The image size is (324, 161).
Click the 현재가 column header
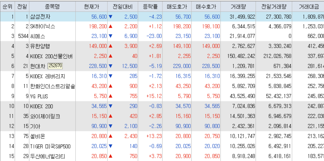point(92,7)
